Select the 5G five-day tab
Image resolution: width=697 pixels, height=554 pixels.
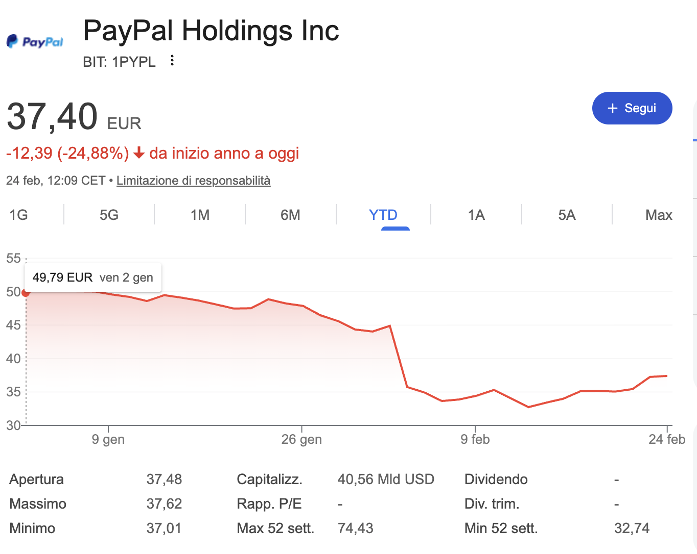tap(109, 215)
